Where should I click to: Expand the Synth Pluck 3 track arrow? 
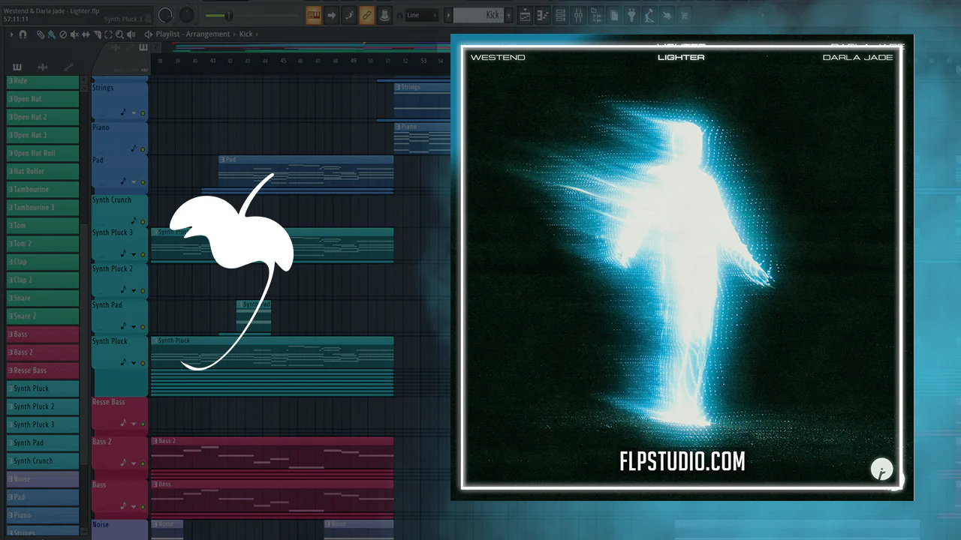click(134, 255)
